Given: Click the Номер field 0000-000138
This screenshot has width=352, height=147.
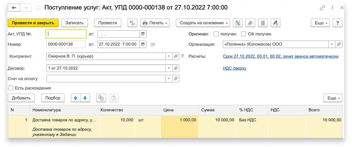Looking at the screenshot, I should pyautogui.click(x=66, y=44).
